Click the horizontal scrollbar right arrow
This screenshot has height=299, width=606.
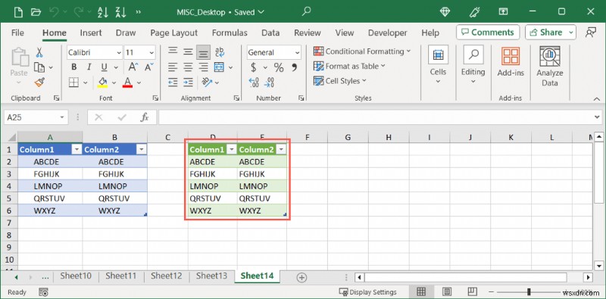tap(589, 277)
